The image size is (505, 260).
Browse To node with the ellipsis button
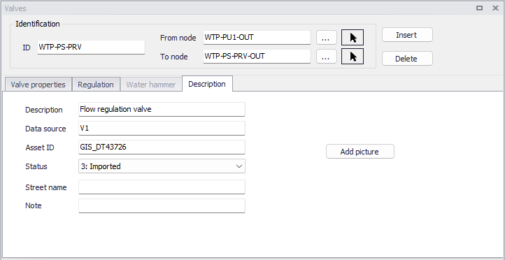click(x=326, y=57)
